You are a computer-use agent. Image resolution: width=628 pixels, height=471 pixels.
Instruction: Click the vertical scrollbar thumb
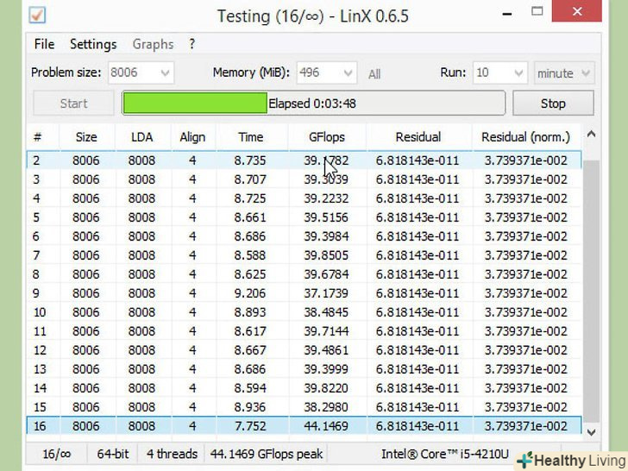(x=591, y=291)
